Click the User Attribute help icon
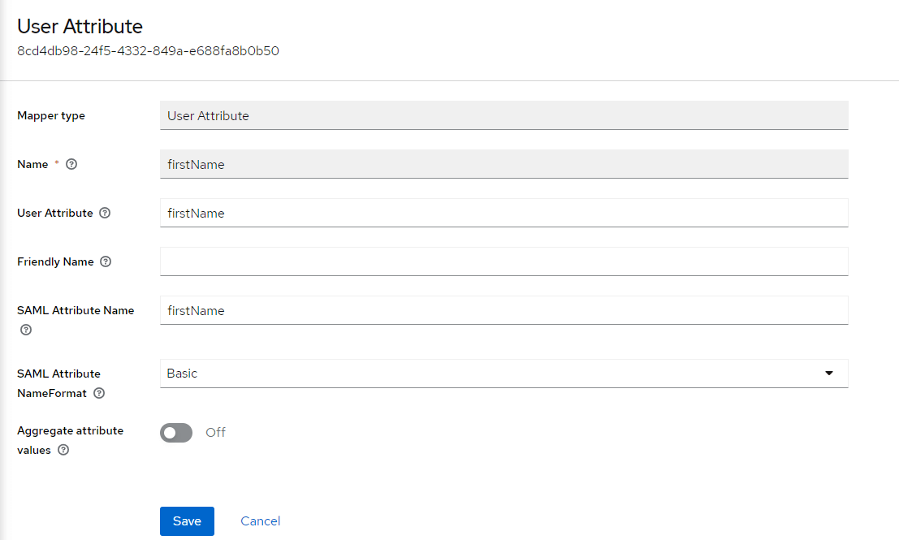 tap(105, 213)
